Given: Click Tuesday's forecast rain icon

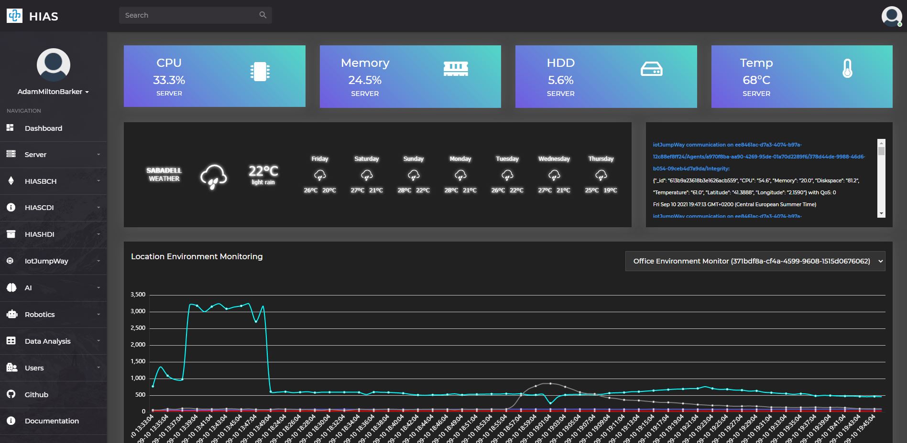Looking at the screenshot, I should pyautogui.click(x=507, y=175).
